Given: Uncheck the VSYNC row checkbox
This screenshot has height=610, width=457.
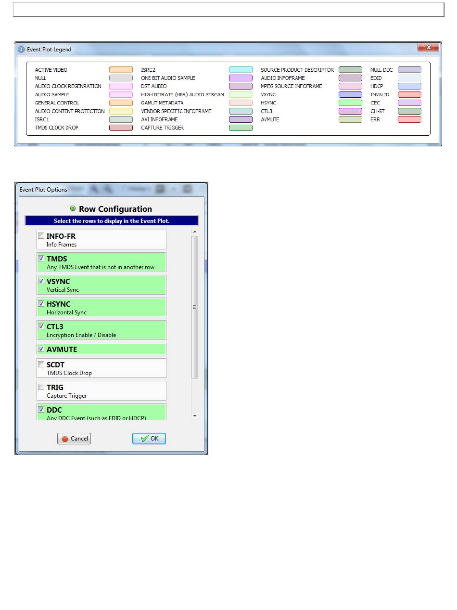Looking at the screenshot, I should coord(41,281).
